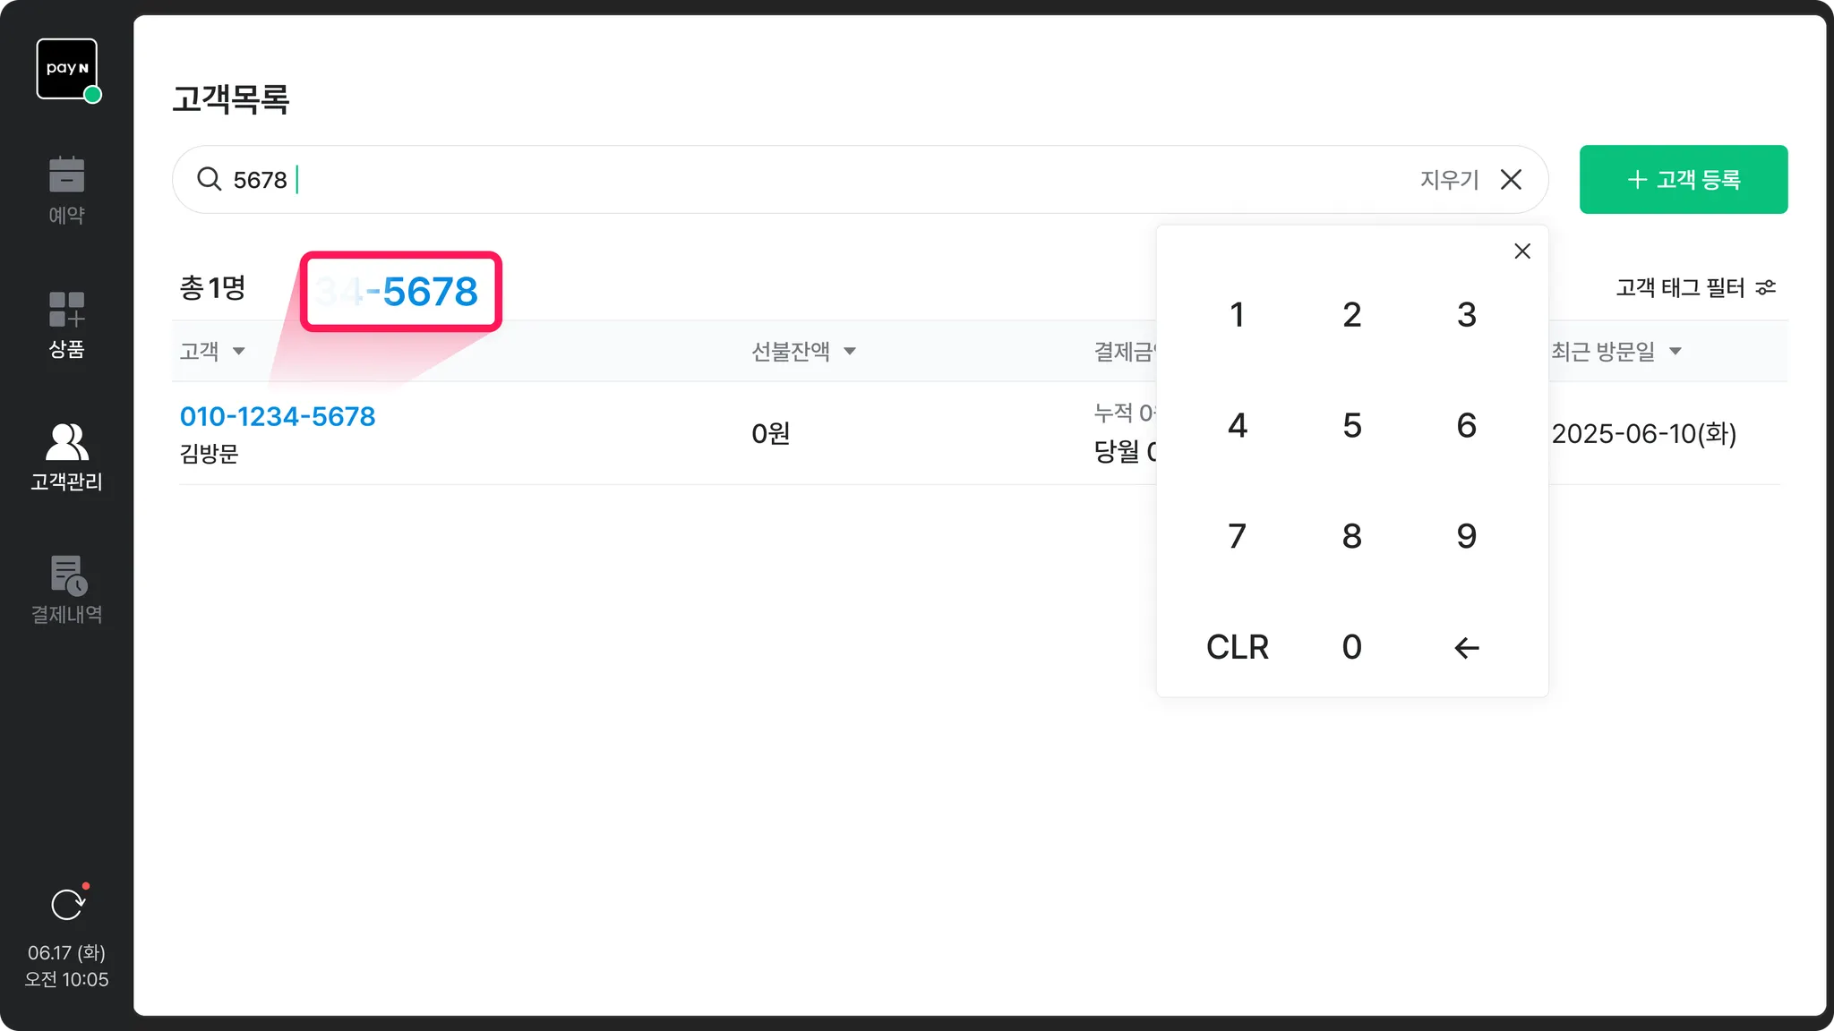Open customer 010-1234-5678 link
This screenshot has width=1834, height=1031.
click(278, 416)
